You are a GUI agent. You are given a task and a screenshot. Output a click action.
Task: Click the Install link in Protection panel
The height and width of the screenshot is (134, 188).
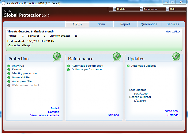tap(55, 108)
